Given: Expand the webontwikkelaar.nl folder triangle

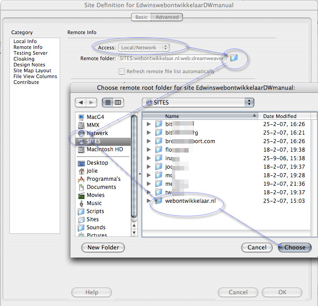Looking at the screenshot, I should (x=149, y=201).
